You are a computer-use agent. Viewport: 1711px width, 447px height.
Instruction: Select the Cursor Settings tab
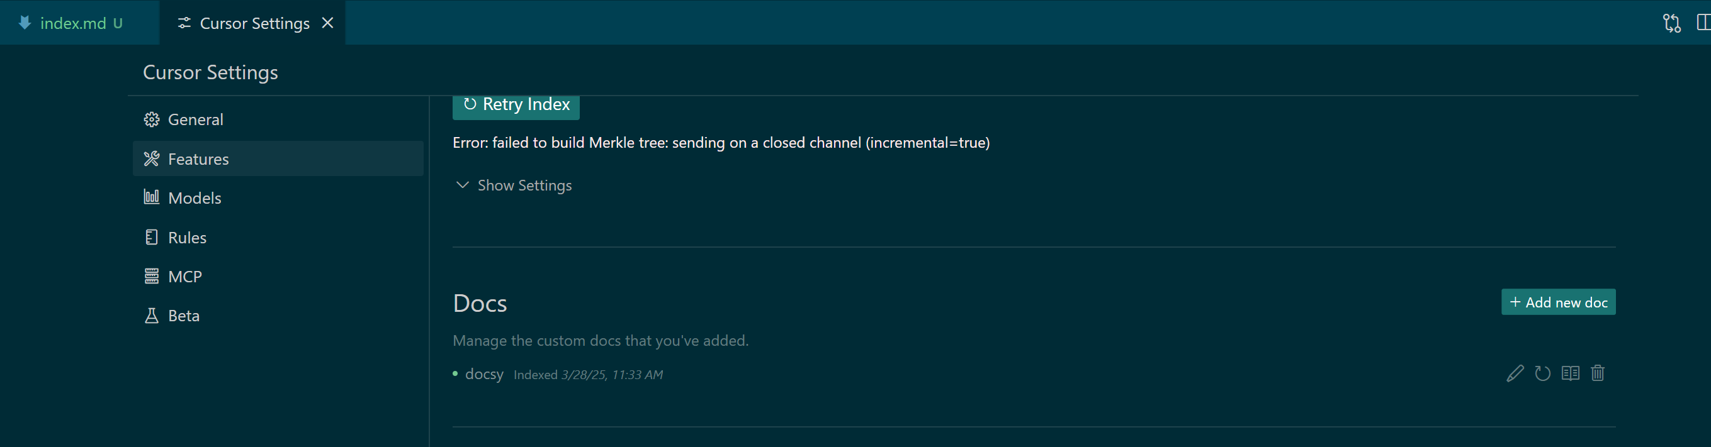click(252, 23)
